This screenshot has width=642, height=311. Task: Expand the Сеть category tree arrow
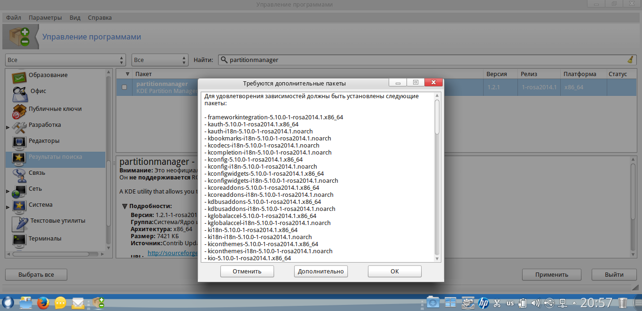coord(8,191)
